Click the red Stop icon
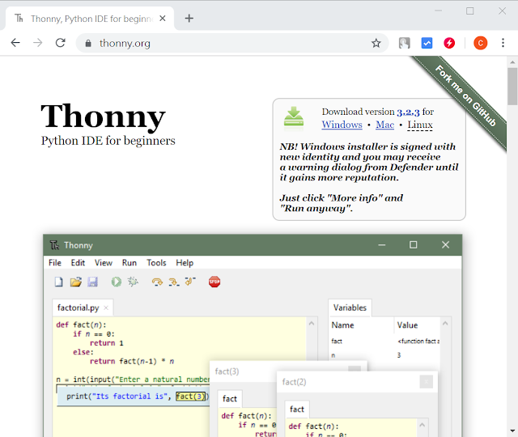518x437 pixels. point(214,282)
